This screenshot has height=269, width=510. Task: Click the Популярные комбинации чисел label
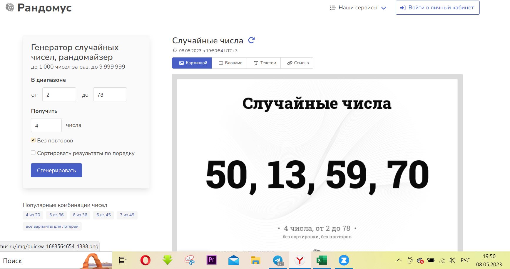65,205
